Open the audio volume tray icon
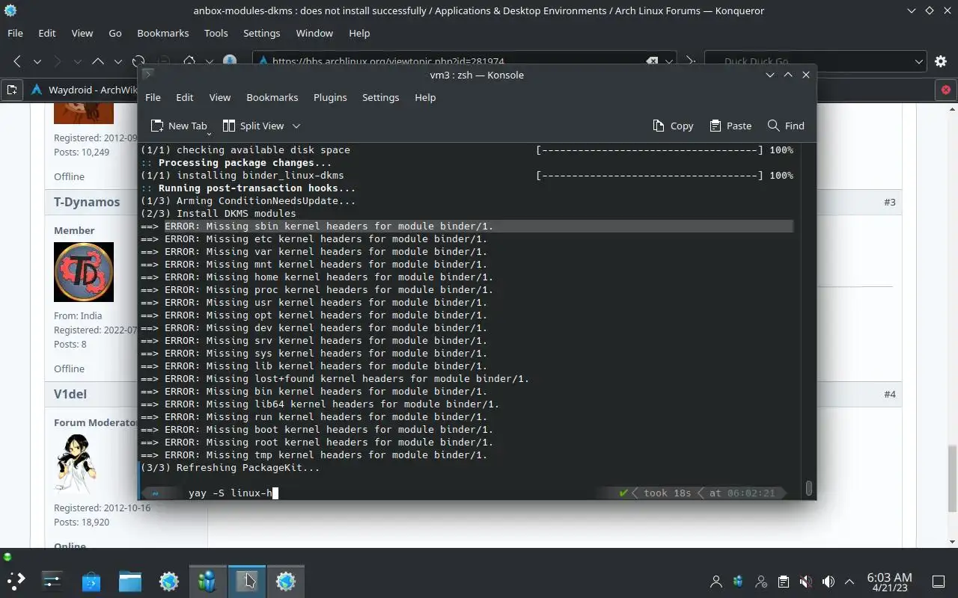 tap(828, 582)
